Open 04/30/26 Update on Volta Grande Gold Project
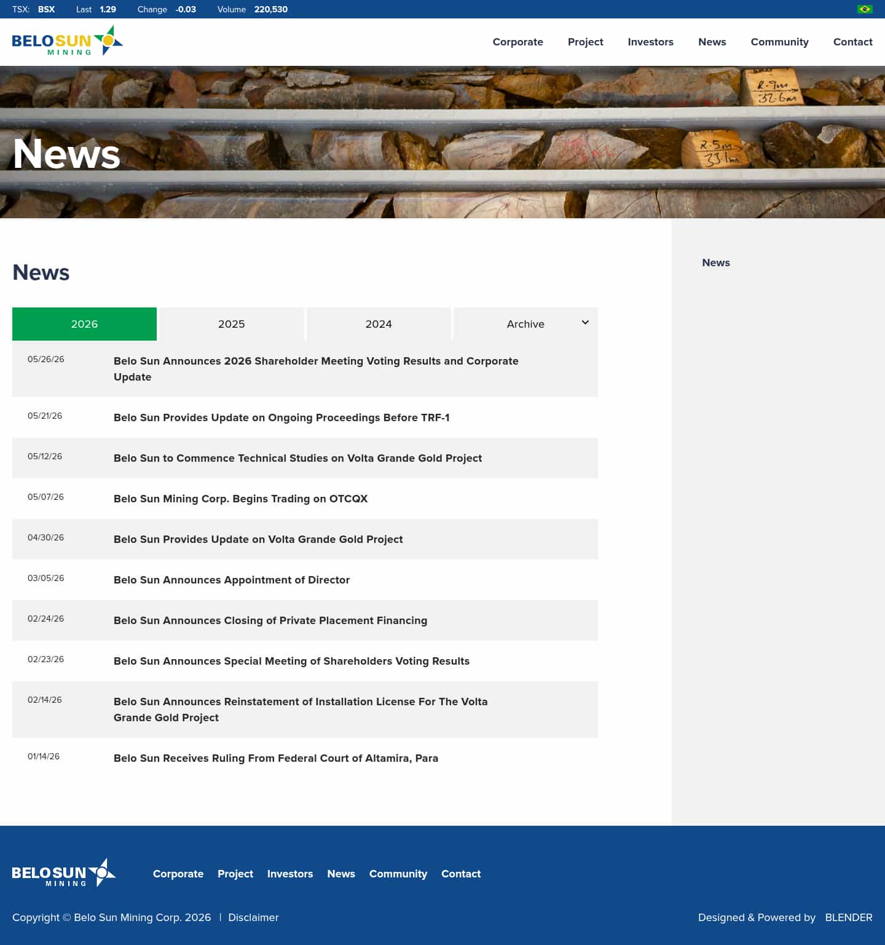Screen dimensions: 885x945 258,539
